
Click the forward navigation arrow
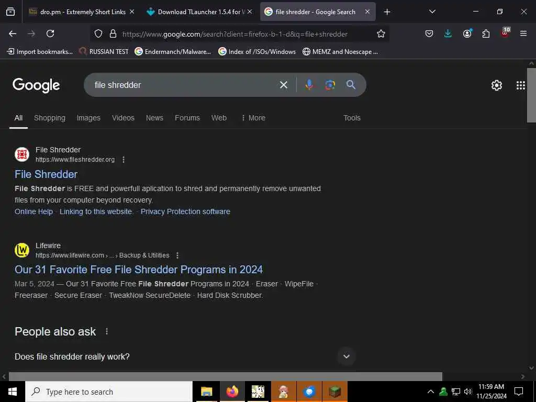pyautogui.click(x=31, y=33)
